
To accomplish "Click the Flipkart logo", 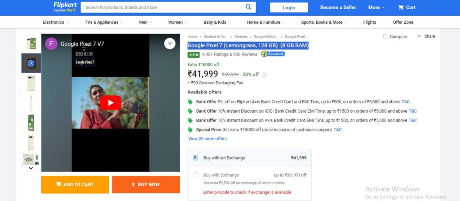I will pos(65,7).
